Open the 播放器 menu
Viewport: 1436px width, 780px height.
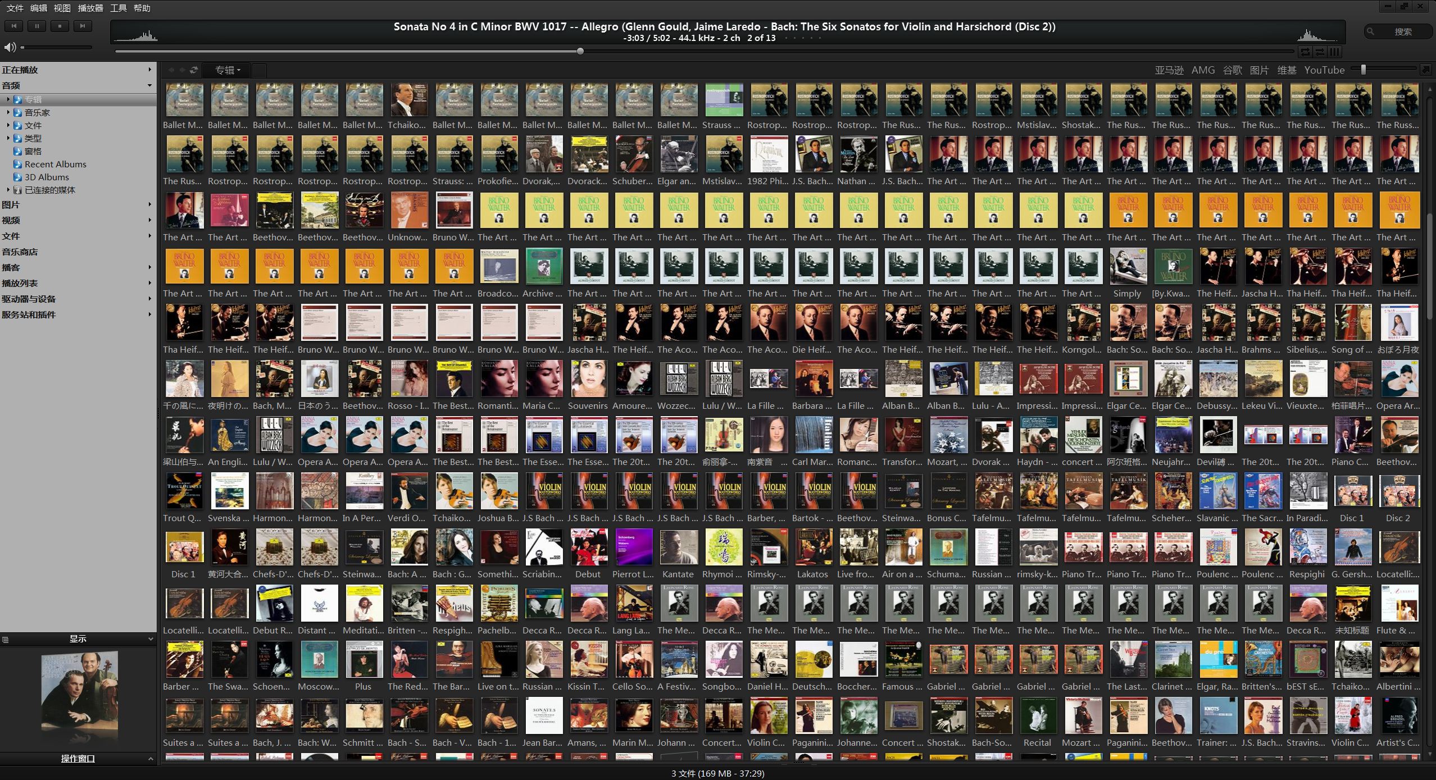tap(90, 8)
